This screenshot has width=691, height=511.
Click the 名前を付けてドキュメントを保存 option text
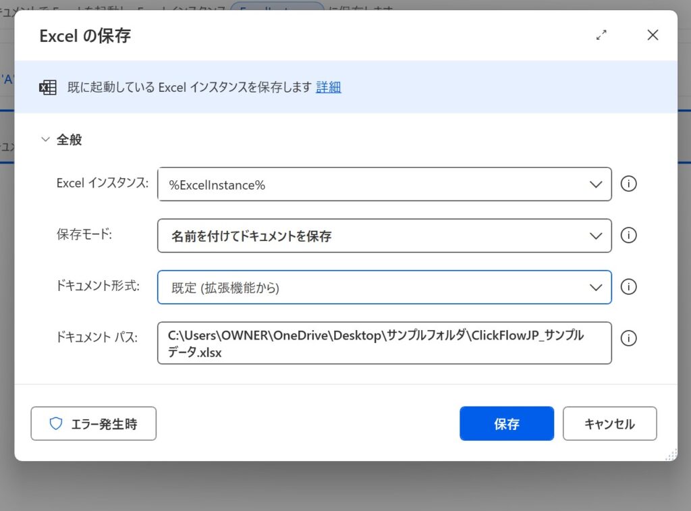[x=251, y=236]
